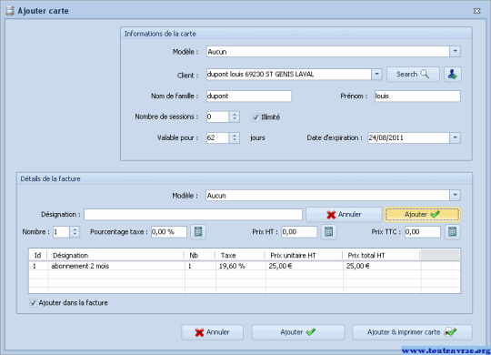
Task: Adjust the Nombre quantity spinner
Action: [x=75, y=232]
